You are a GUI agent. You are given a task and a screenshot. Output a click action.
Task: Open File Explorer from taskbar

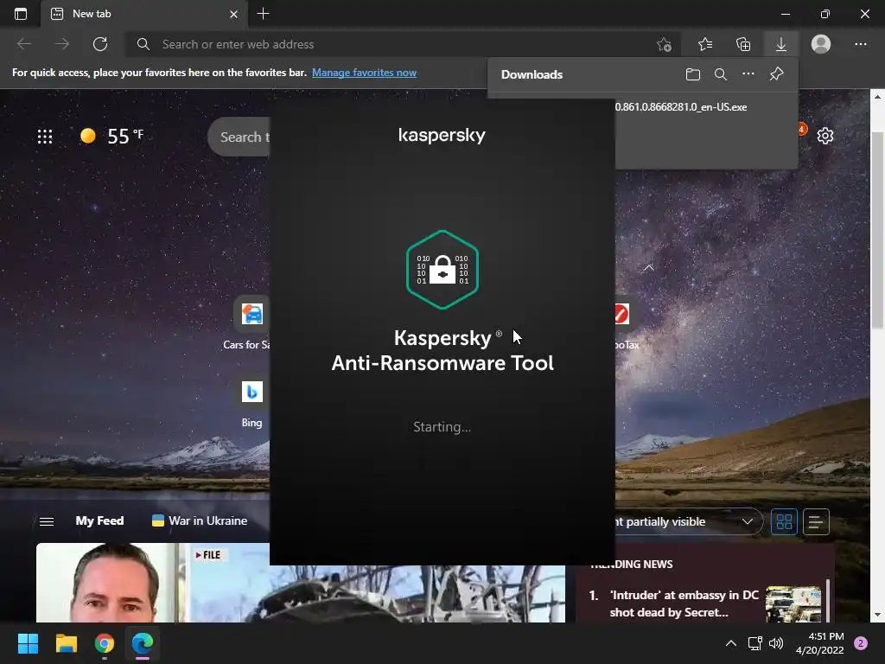66,643
